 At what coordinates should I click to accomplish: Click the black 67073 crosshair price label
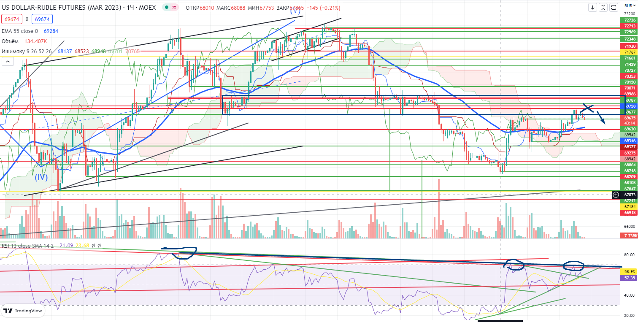coord(630,195)
